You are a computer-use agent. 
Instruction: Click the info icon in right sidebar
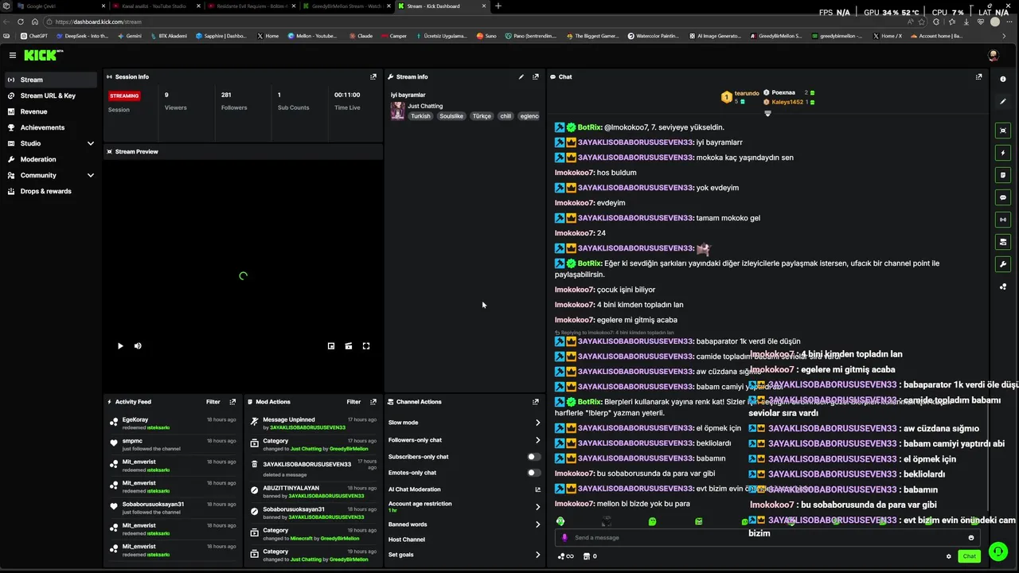click(1003, 79)
